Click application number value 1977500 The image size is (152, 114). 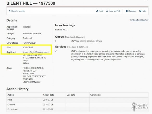27,27
